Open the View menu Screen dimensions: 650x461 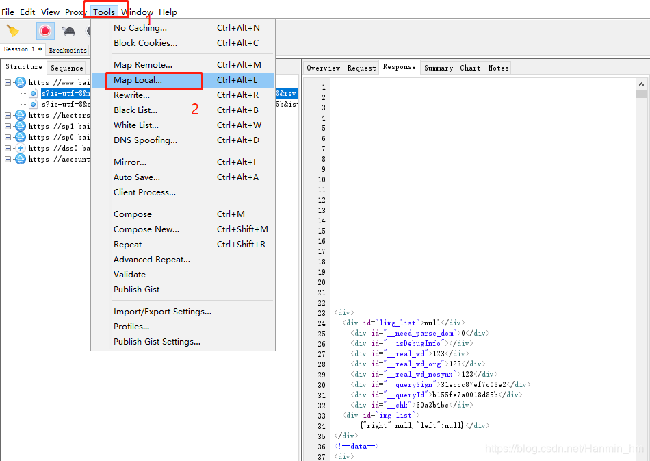(x=50, y=12)
